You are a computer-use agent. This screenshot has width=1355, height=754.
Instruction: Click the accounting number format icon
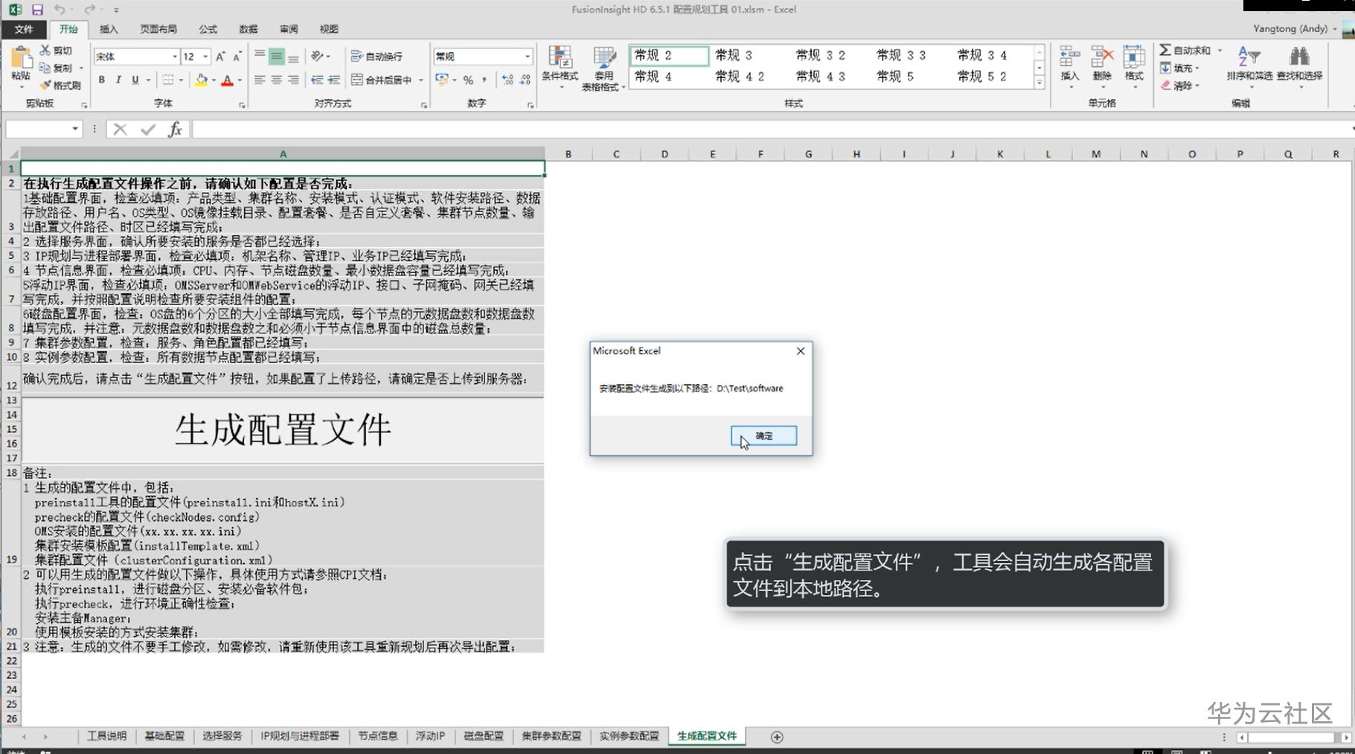click(x=442, y=80)
